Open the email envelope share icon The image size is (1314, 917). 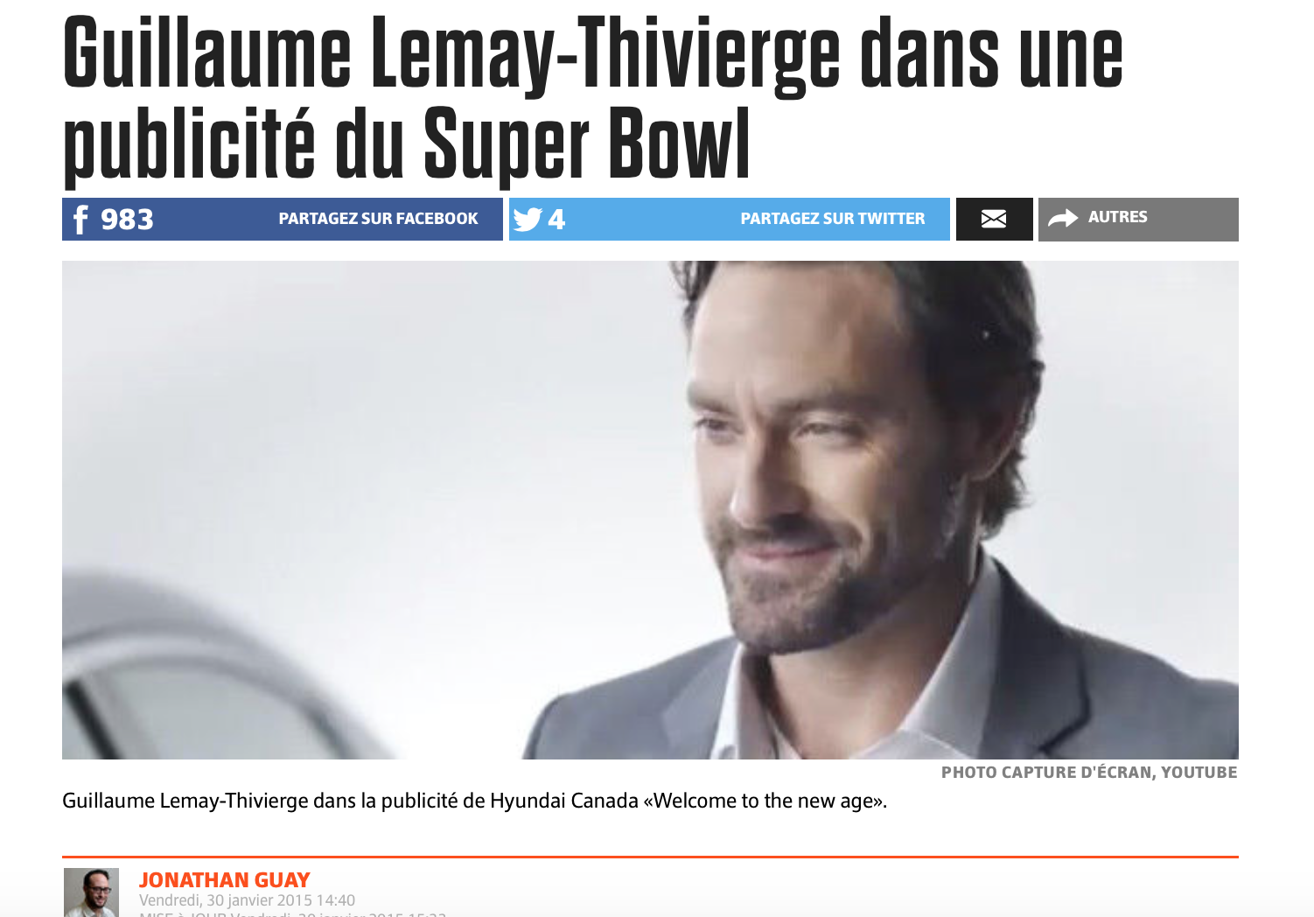994,219
